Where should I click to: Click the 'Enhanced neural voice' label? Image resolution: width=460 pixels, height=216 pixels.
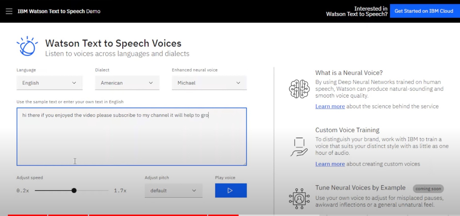click(195, 70)
